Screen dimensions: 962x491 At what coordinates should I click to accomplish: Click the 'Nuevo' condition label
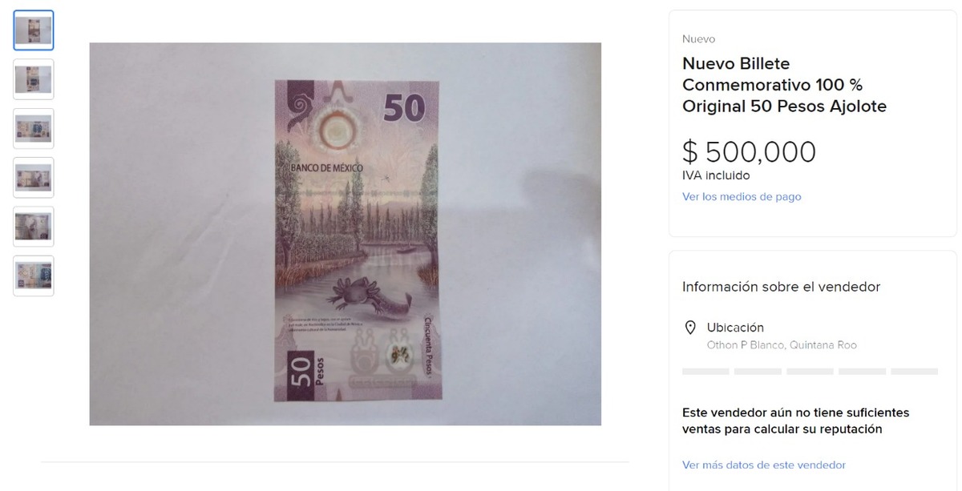pos(698,39)
